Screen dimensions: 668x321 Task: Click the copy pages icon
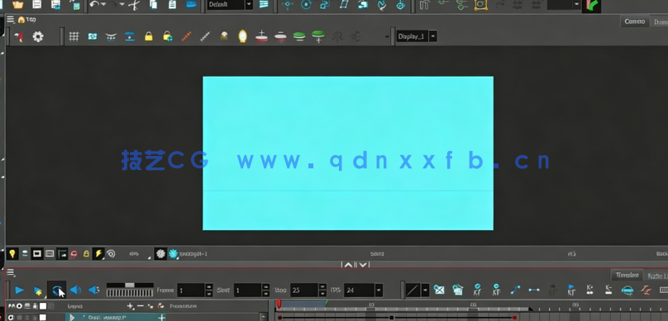[154, 5]
